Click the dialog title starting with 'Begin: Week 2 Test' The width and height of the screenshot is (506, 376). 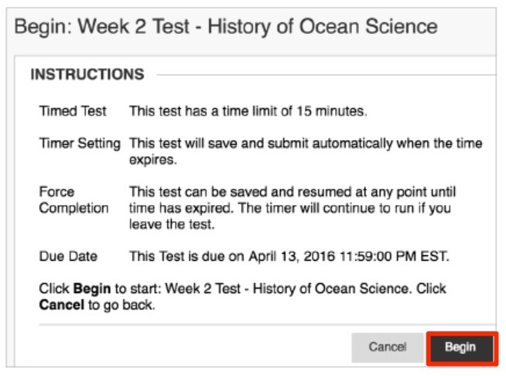(x=226, y=27)
